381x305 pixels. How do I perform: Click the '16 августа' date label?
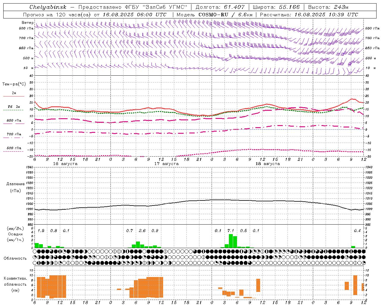click(x=65, y=164)
